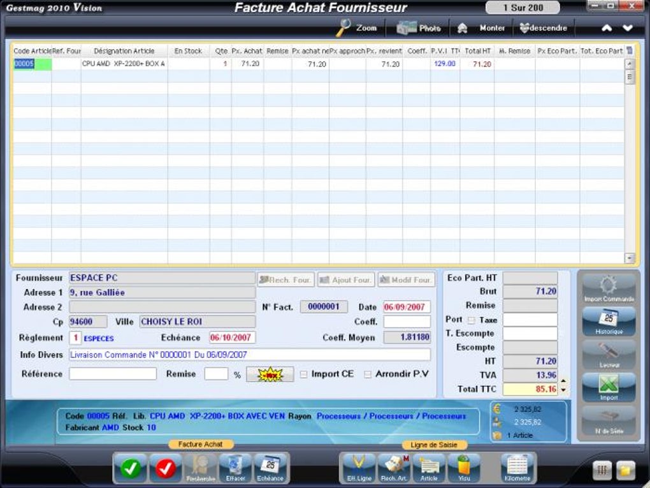Click the Qte column header
The height and width of the screenshot is (488, 650).
(221, 50)
